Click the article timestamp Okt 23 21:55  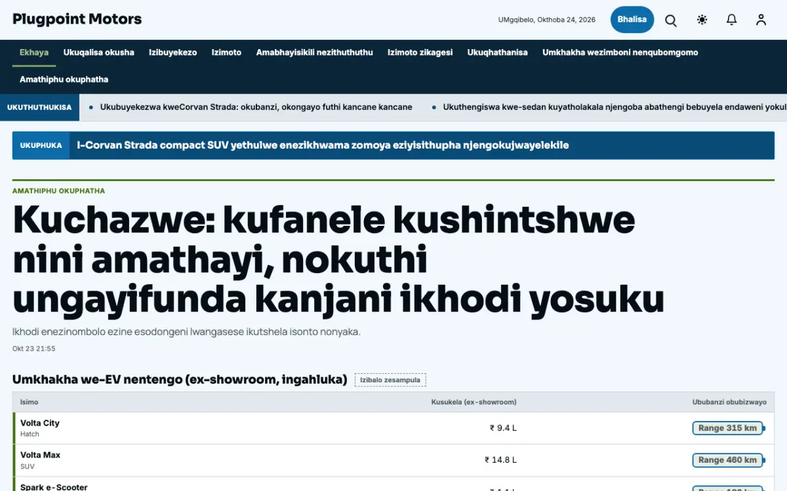click(34, 349)
